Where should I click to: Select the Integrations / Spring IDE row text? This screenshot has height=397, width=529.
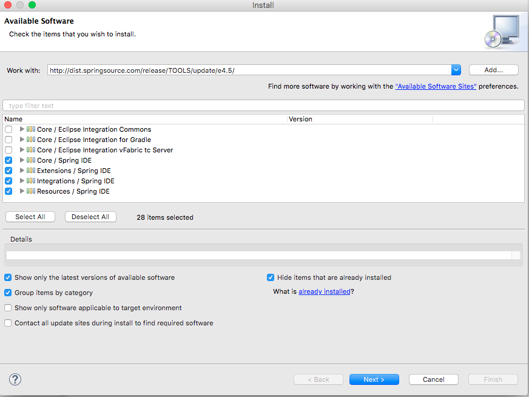[76, 181]
